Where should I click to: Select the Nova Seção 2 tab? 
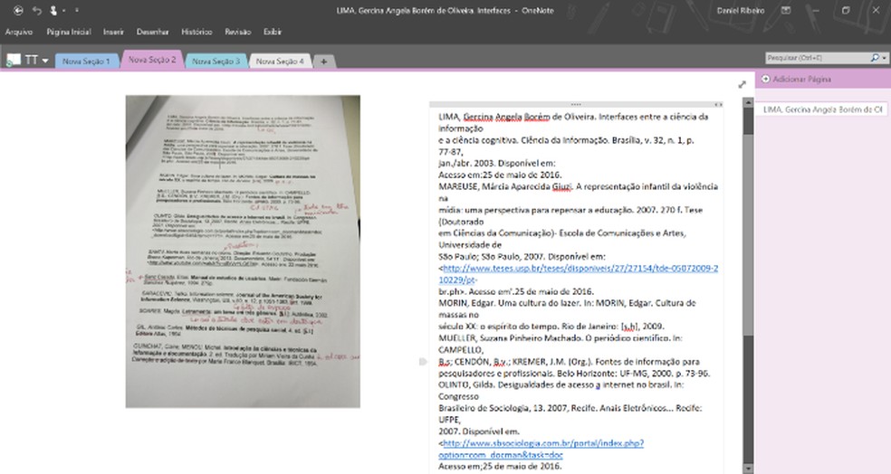152,60
